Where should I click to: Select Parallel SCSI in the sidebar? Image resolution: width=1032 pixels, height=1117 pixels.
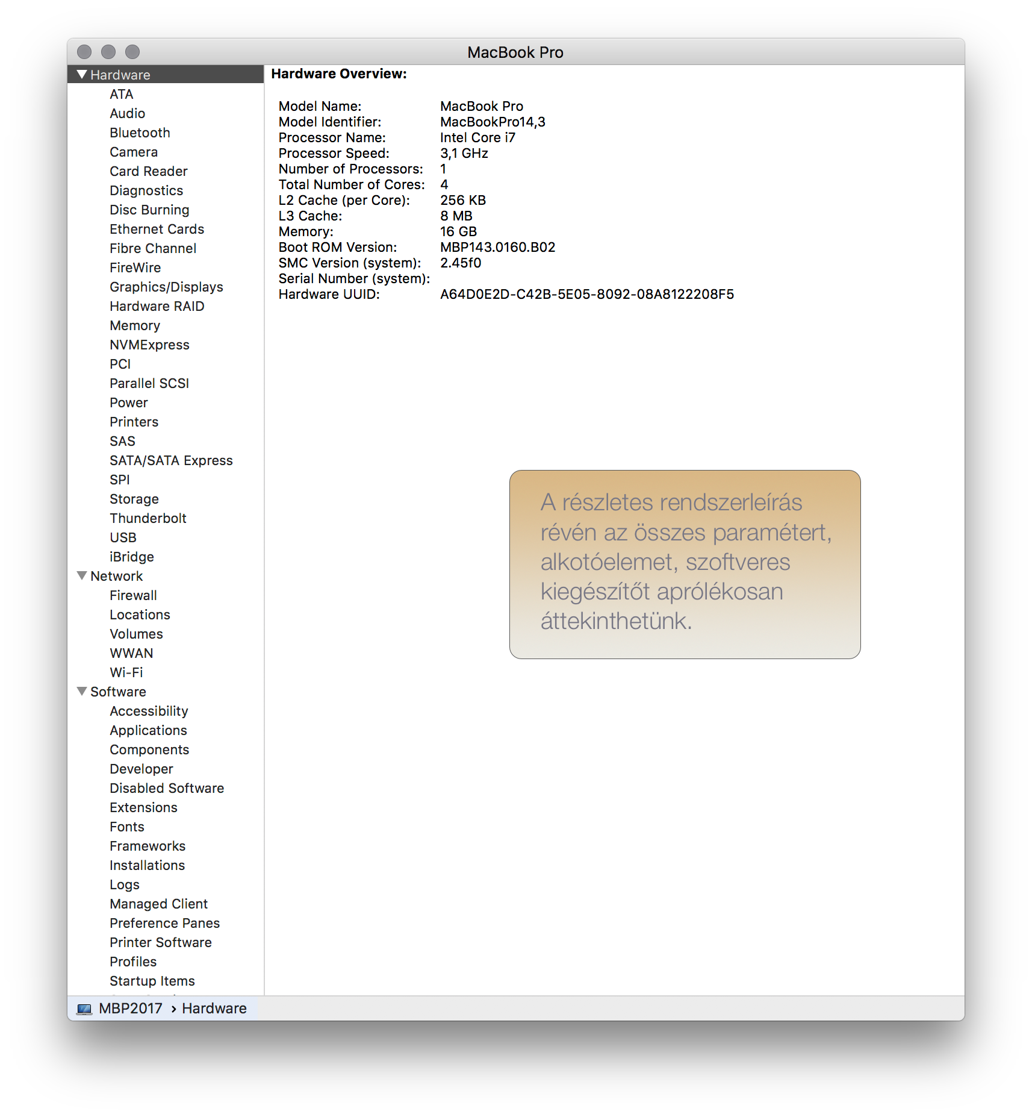149,383
